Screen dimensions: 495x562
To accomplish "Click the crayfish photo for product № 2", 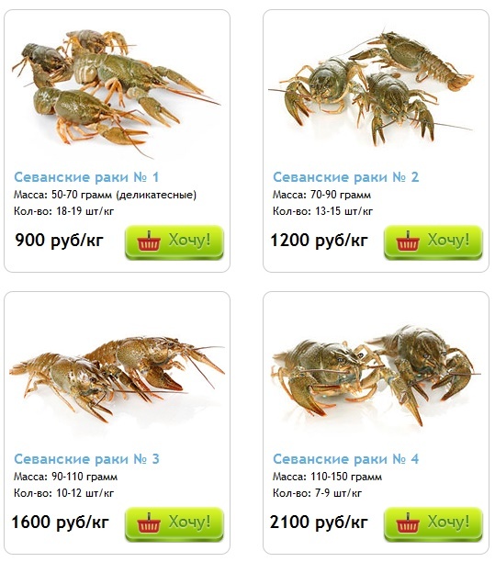I will pos(371,88).
